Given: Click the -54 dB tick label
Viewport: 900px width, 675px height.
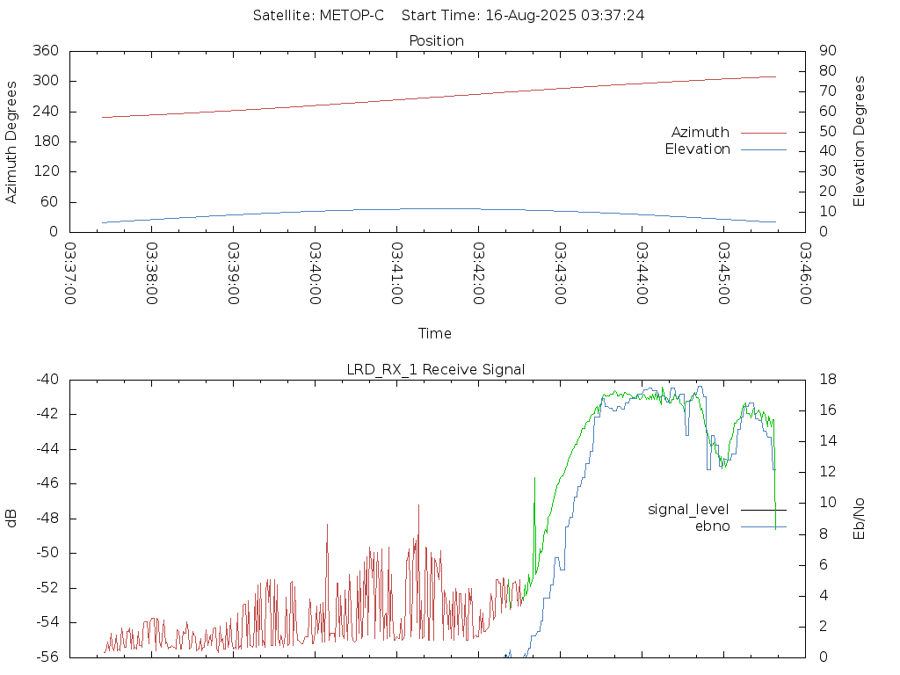Looking at the screenshot, I should click(47, 622).
